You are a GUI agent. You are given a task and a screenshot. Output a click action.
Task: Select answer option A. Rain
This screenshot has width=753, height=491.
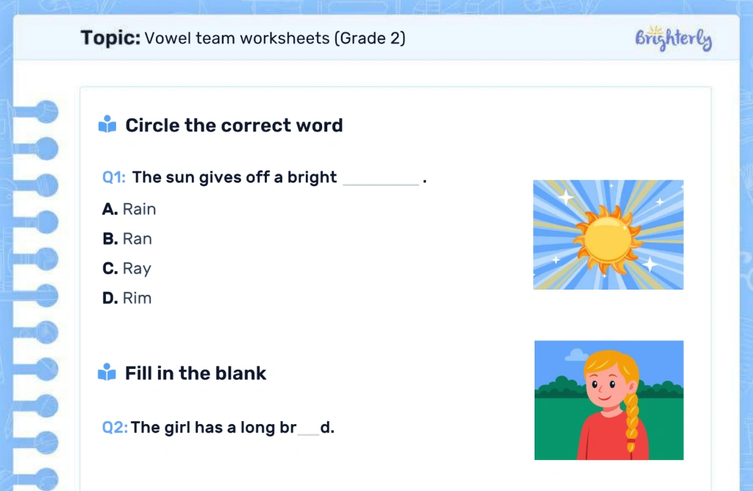point(129,209)
